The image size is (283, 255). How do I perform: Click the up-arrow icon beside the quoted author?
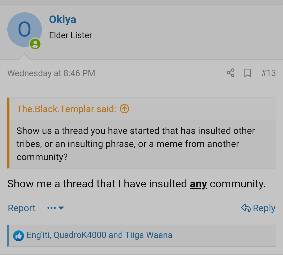124,109
